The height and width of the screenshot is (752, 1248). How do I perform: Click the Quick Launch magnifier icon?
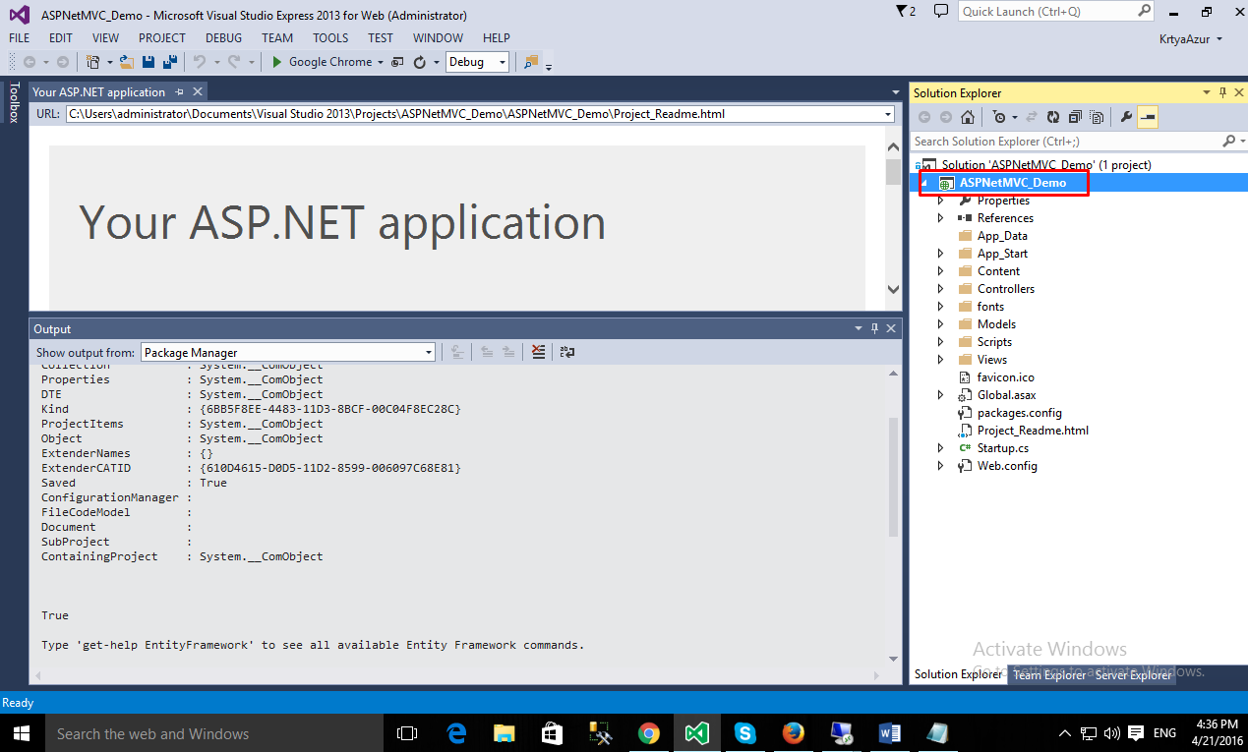[x=1145, y=12]
